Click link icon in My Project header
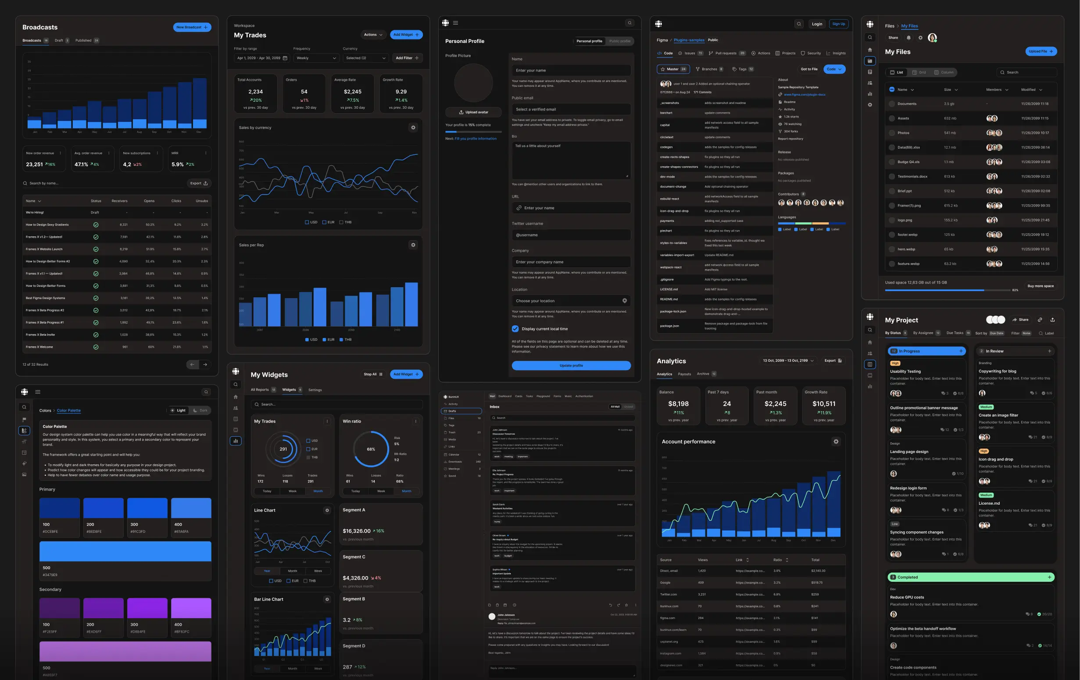The width and height of the screenshot is (1080, 680). [1040, 320]
